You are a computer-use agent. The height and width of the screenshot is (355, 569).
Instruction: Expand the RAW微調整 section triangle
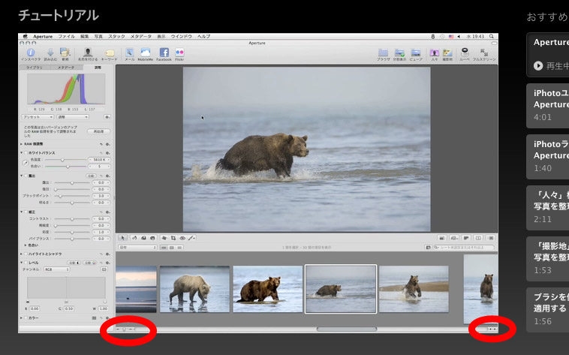pyautogui.click(x=23, y=143)
